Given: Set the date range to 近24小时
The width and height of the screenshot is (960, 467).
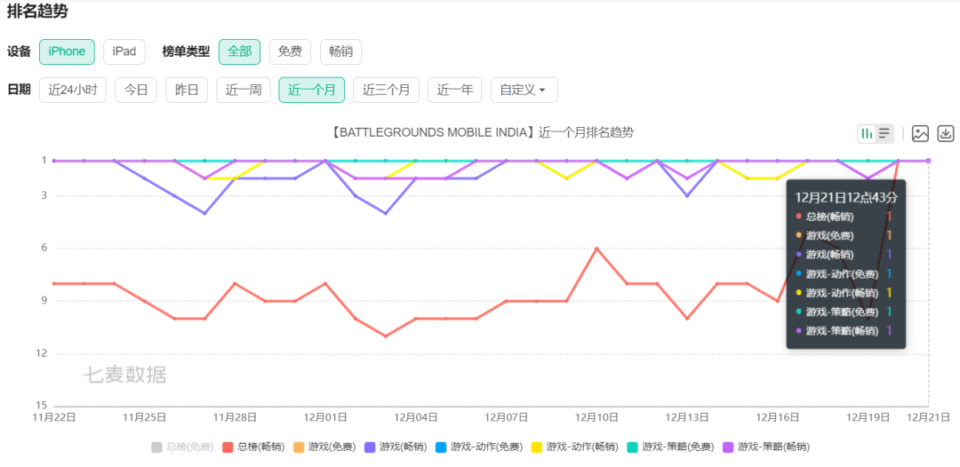Looking at the screenshot, I should pyautogui.click(x=73, y=90).
